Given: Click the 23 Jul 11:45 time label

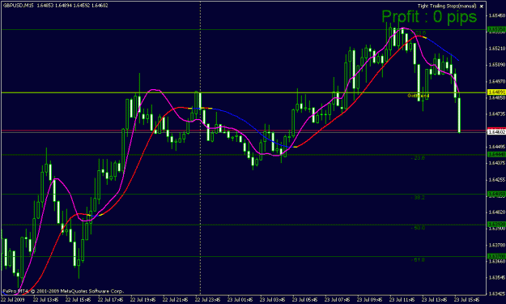Looking at the screenshot, I should pyautogui.click(x=402, y=299).
